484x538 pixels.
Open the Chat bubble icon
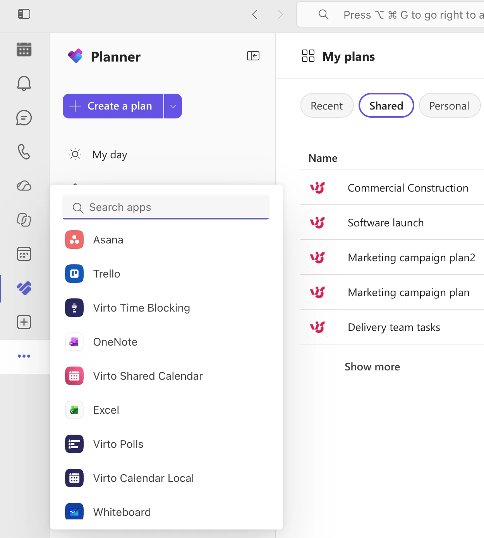point(24,118)
